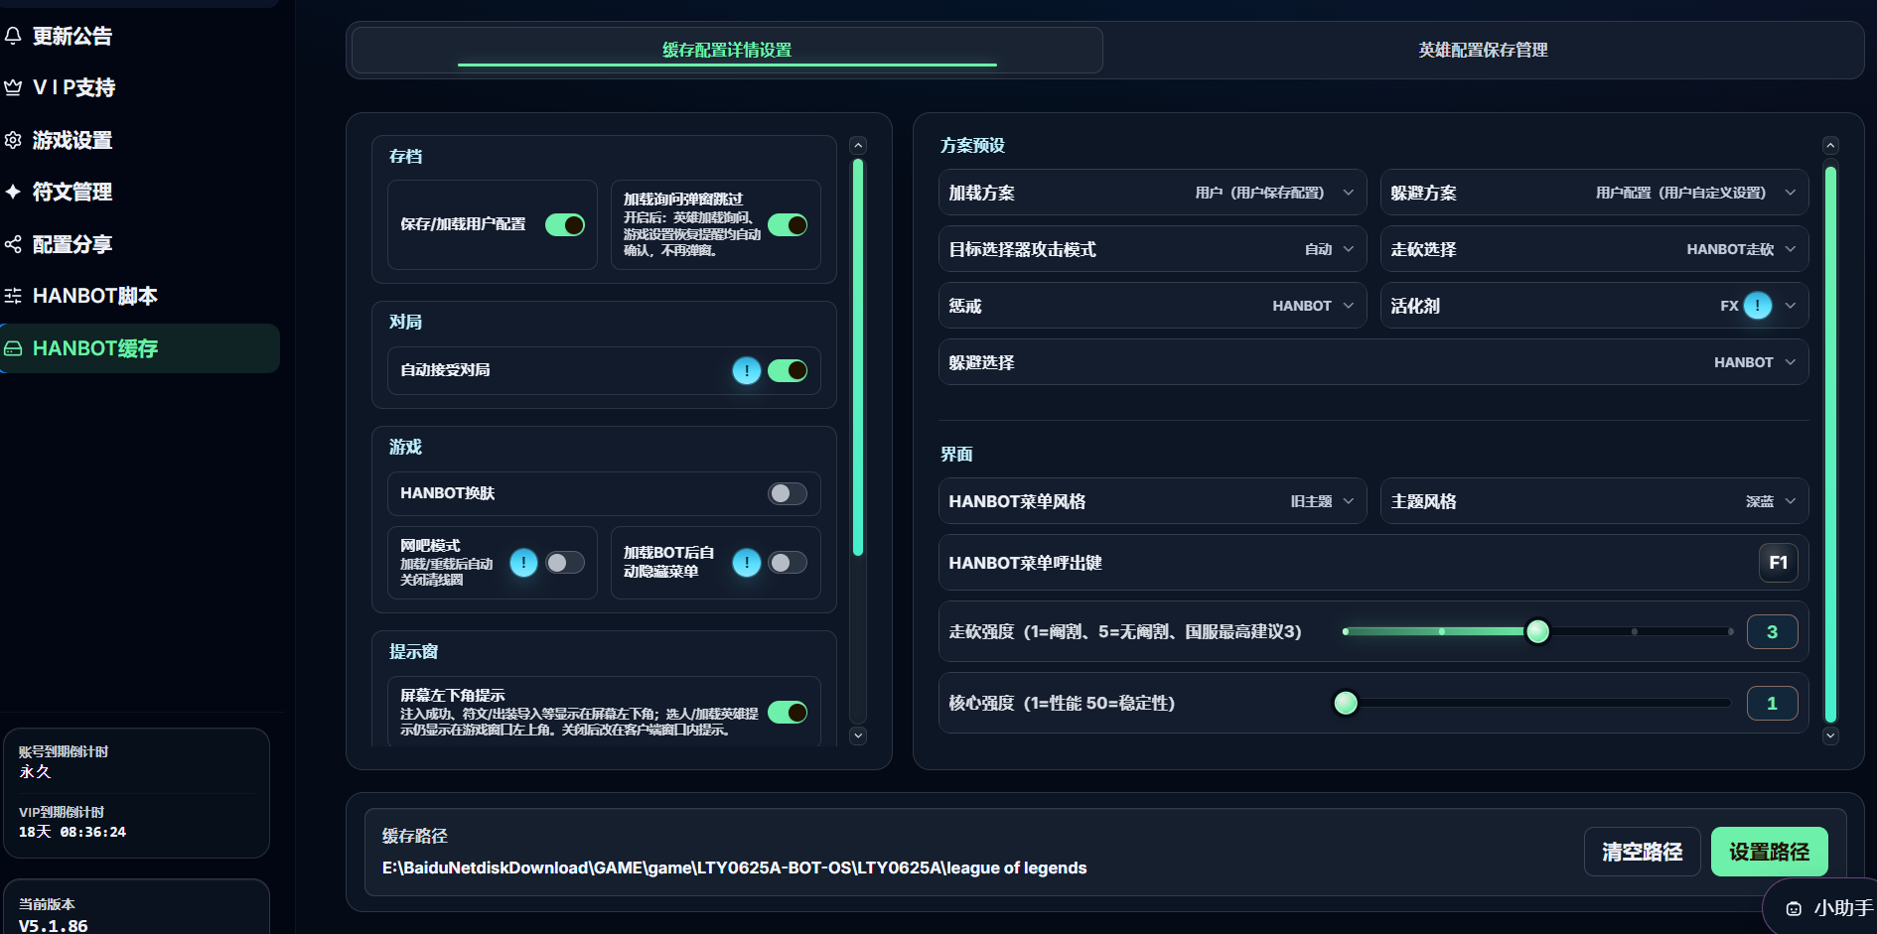Enable HANBOT换肤 switch
Screen dimensions: 1877x934
pyautogui.click(x=788, y=493)
